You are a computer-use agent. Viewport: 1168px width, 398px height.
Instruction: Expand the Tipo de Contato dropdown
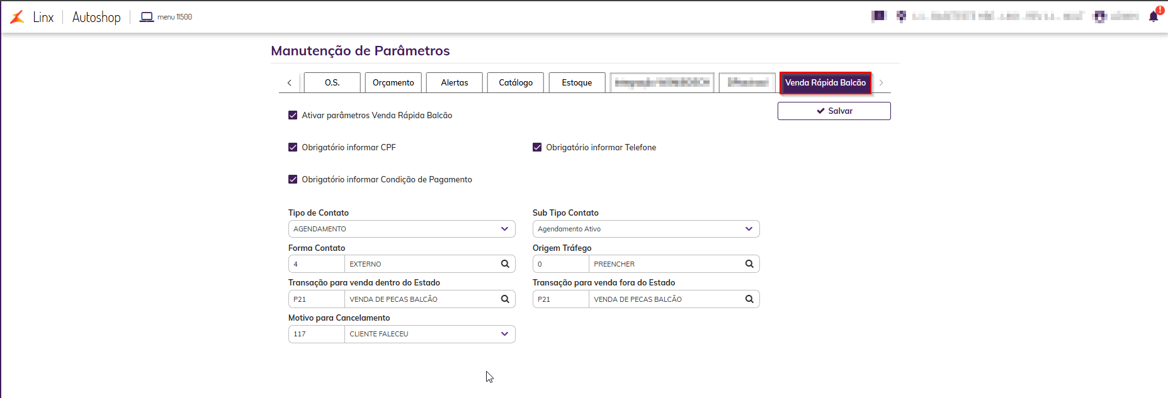pyautogui.click(x=504, y=229)
